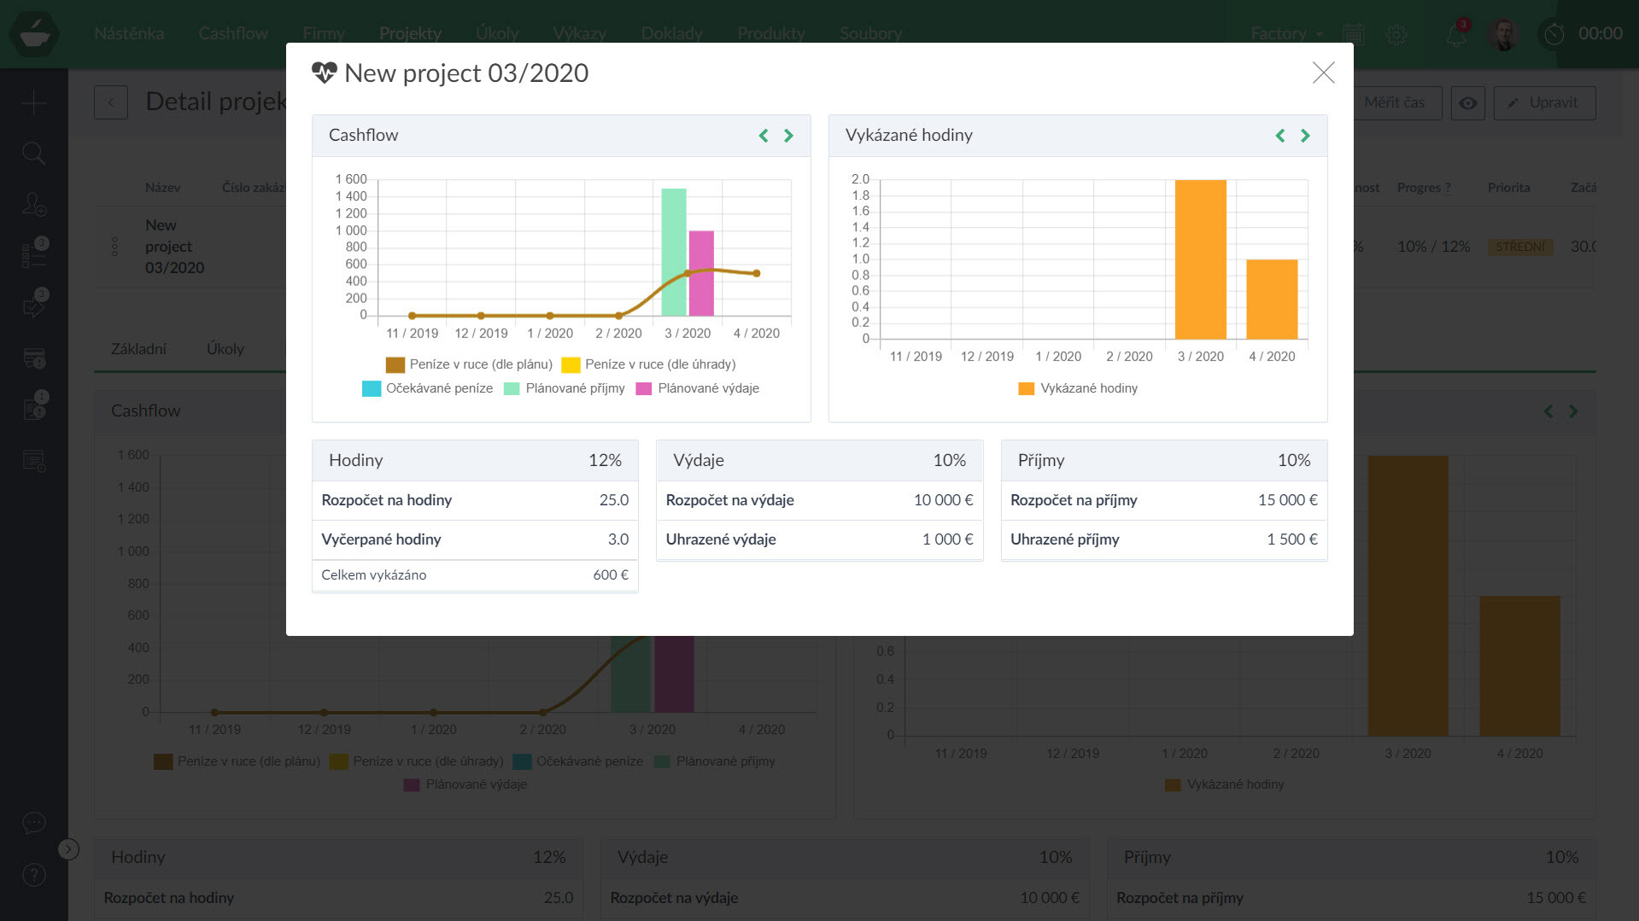Click the calendar icon in top bar
The image size is (1639, 921).
click(x=1354, y=34)
